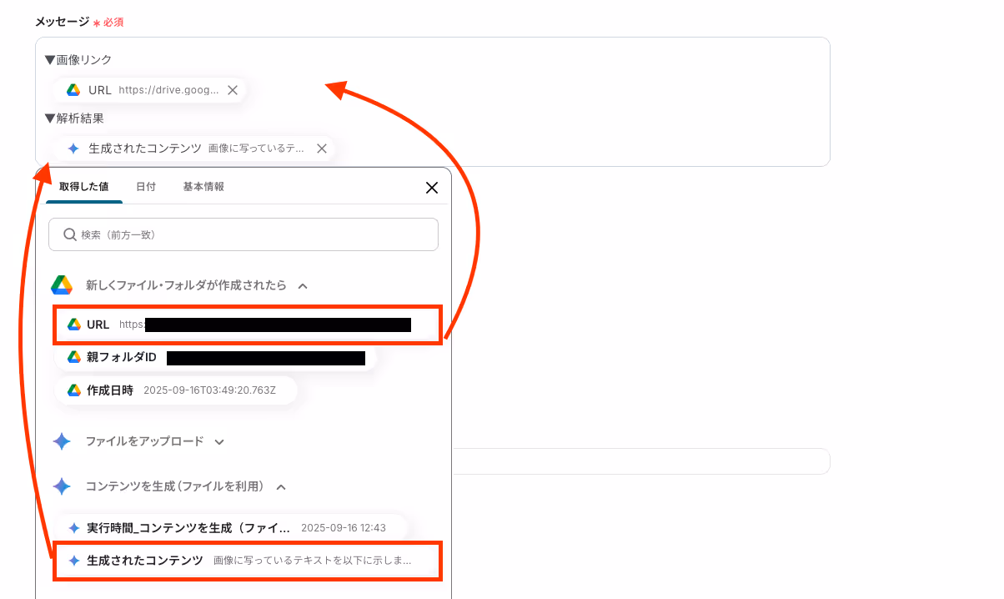The image size is (1004, 599).
Task: Close the value picker popup panel
Action: click(x=432, y=188)
